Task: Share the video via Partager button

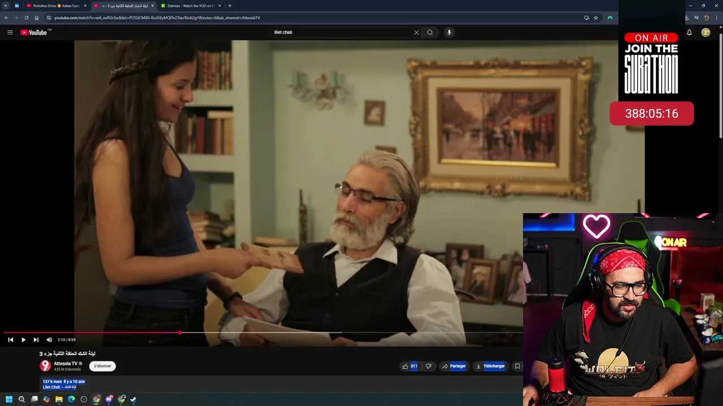Action: pos(454,366)
